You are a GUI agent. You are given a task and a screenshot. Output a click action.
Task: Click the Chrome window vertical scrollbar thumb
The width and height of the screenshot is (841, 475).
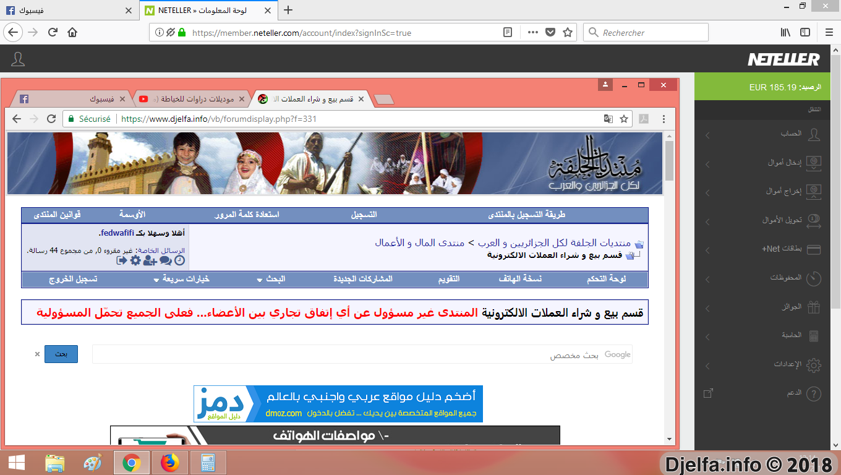[669, 160]
